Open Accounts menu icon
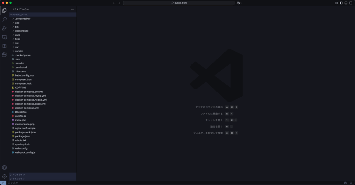 4,167
